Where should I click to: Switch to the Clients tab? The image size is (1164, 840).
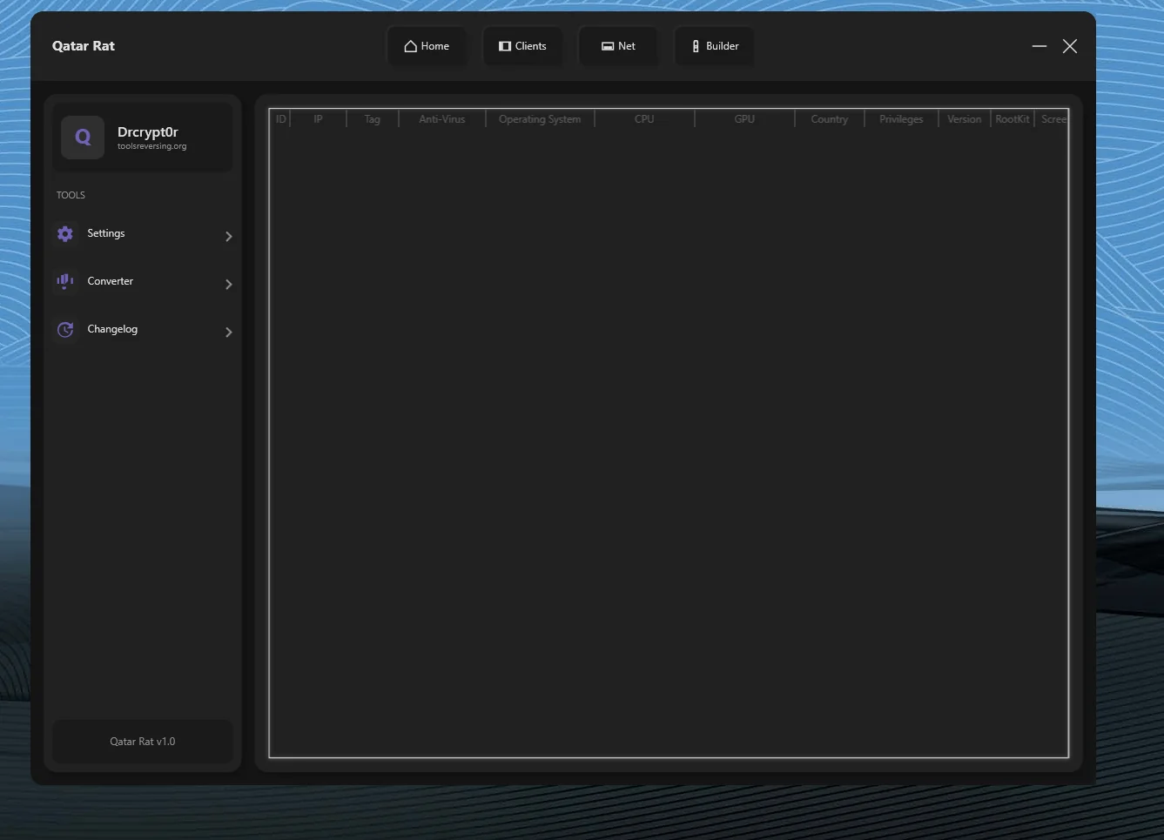[x=522, y=46]
